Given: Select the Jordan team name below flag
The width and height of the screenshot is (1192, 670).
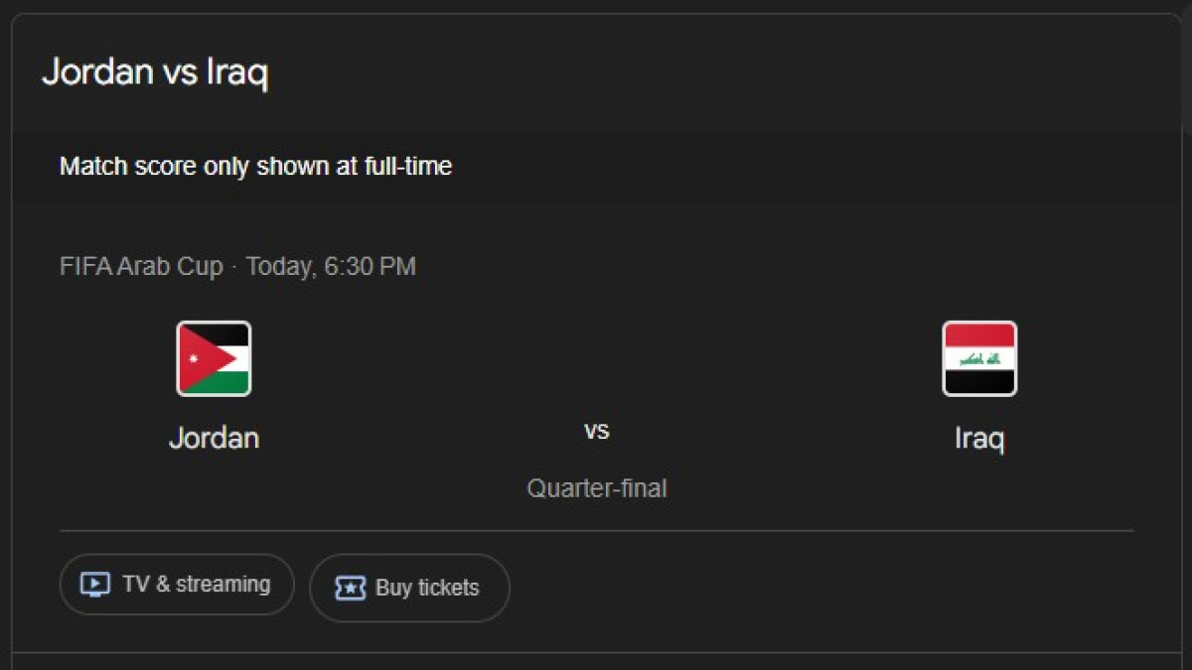Looking at the screenshot, I should click(214, 438).
